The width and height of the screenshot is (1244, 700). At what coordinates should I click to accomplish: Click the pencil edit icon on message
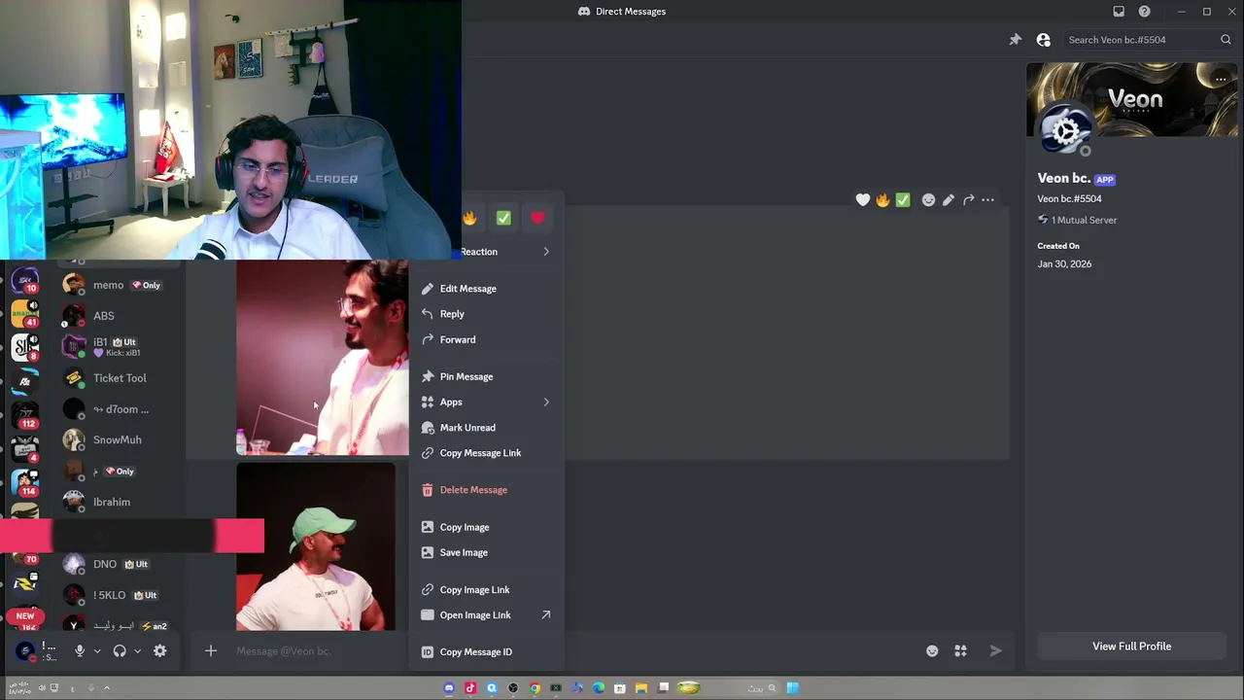[x=949, y=200]
